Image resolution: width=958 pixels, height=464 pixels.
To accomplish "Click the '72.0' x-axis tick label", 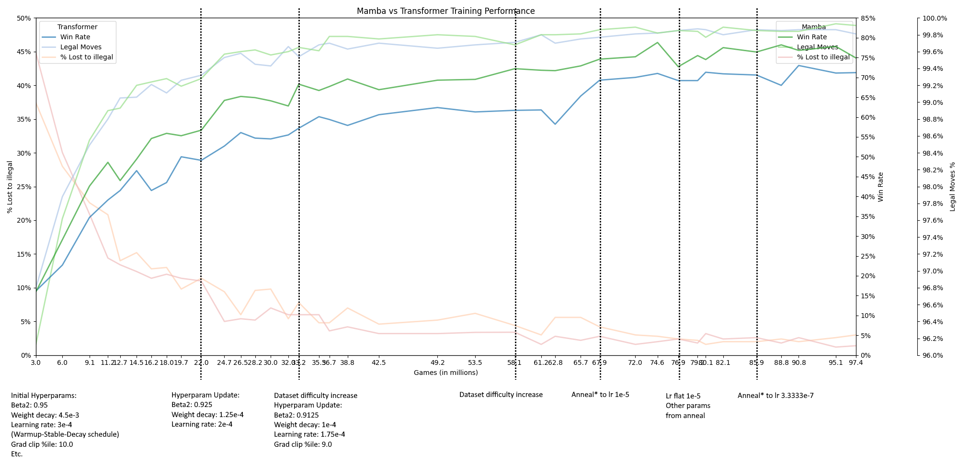I will (635, 362).
